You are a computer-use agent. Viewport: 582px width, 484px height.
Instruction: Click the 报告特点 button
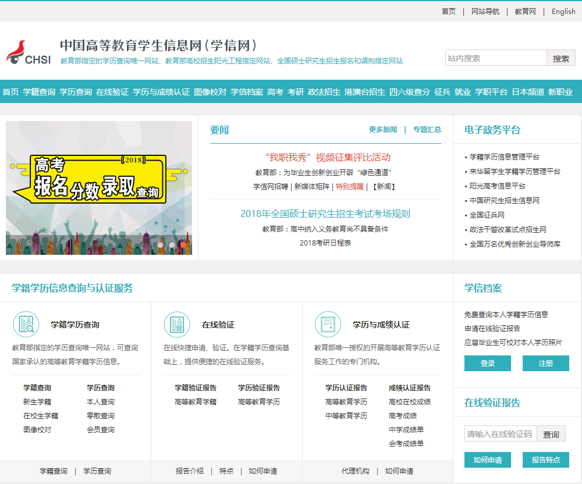tap(546, 460)
